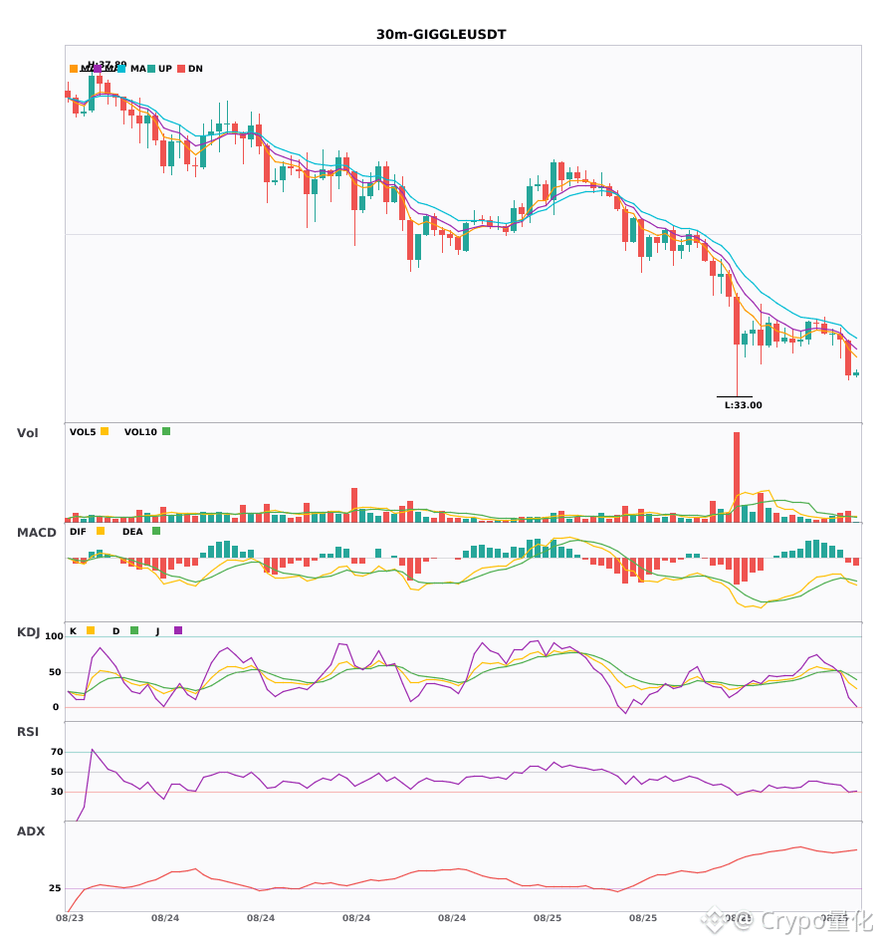Click the ADX panel label

[31, 831]
